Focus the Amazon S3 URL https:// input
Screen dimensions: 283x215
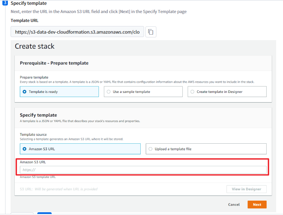point(143,170)
